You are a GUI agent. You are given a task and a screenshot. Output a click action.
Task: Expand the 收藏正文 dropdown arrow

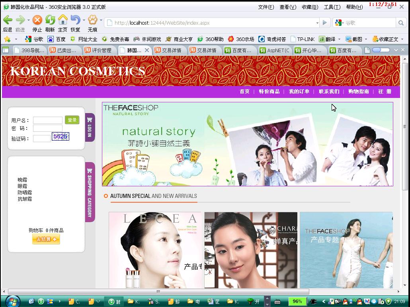[x=402, y=39]
